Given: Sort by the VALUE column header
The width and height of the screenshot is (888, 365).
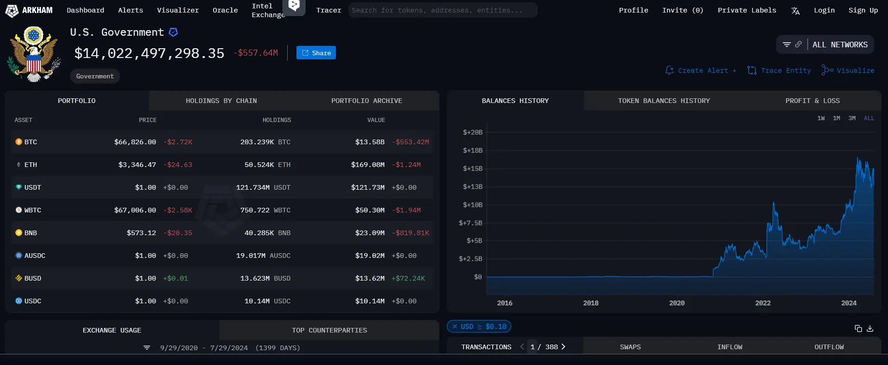Looking at the screenshot, I should pyautogui.click(x=376, y=120).
